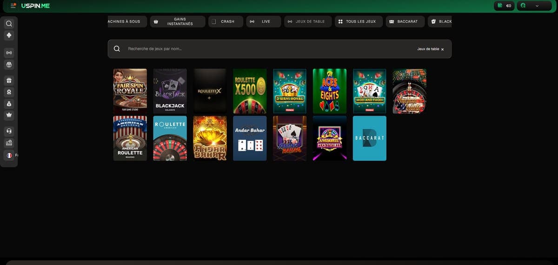Open the Andar Bahar game with spread cards
Viewport: 558px width, 265px height.
pyautogui.click(x=290, y=138)
